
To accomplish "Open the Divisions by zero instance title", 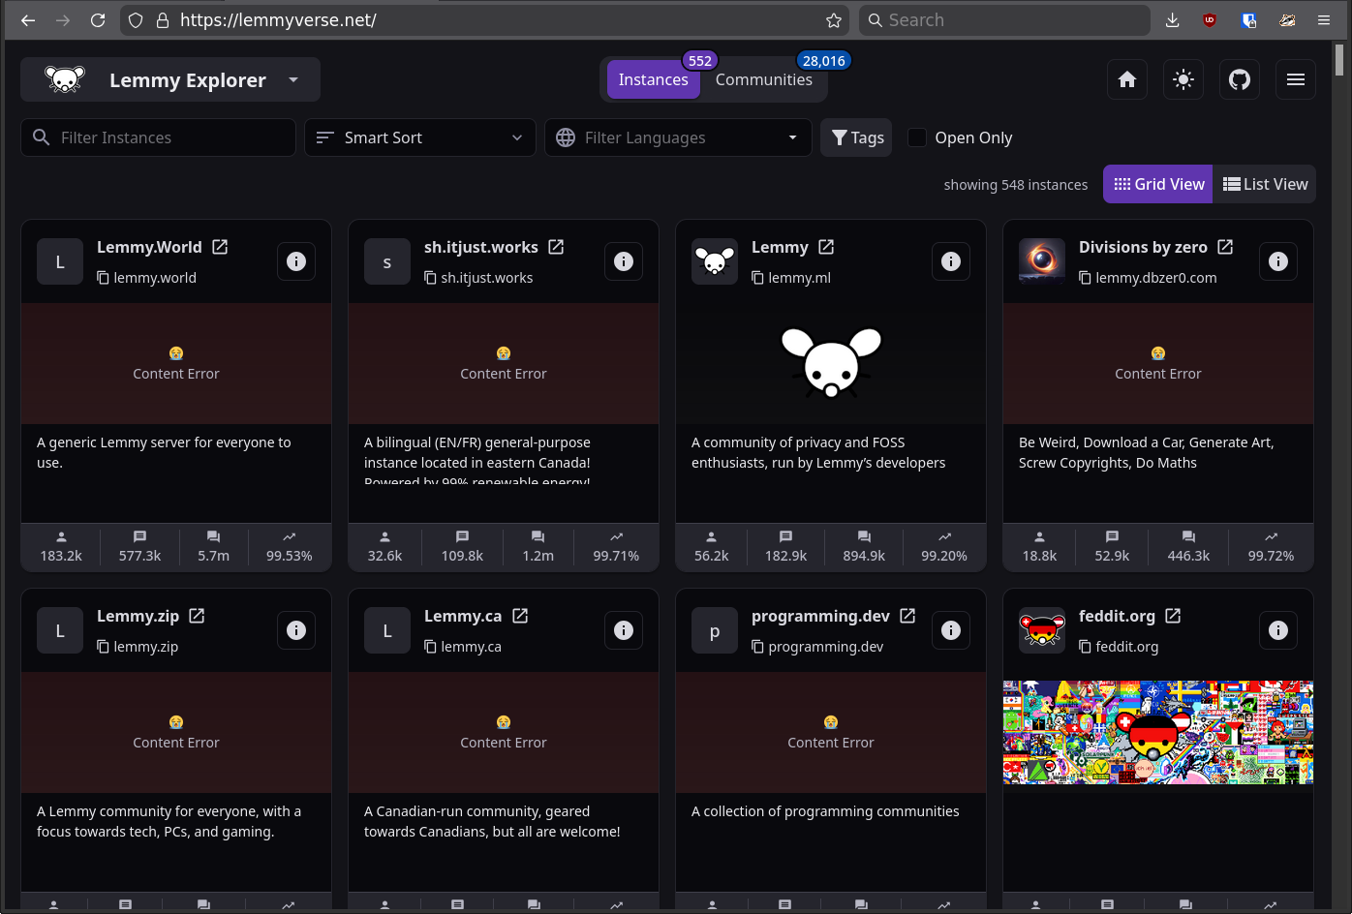I will click(1143, 247).
